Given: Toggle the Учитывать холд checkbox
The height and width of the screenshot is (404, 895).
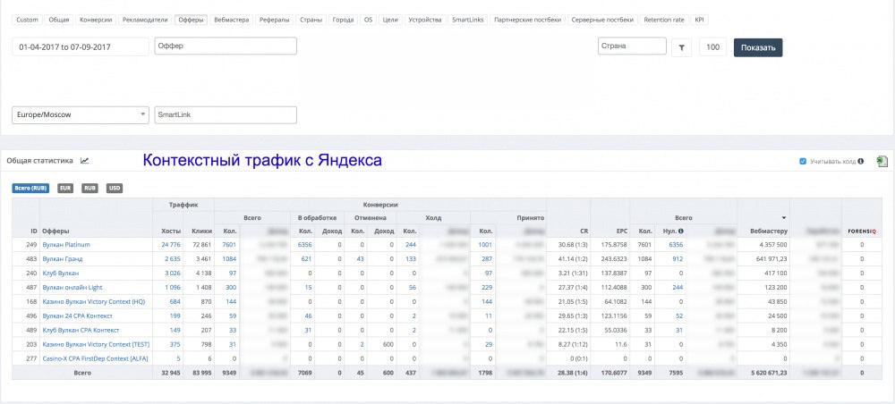Looking at the screenshot, I should point(803,161).
